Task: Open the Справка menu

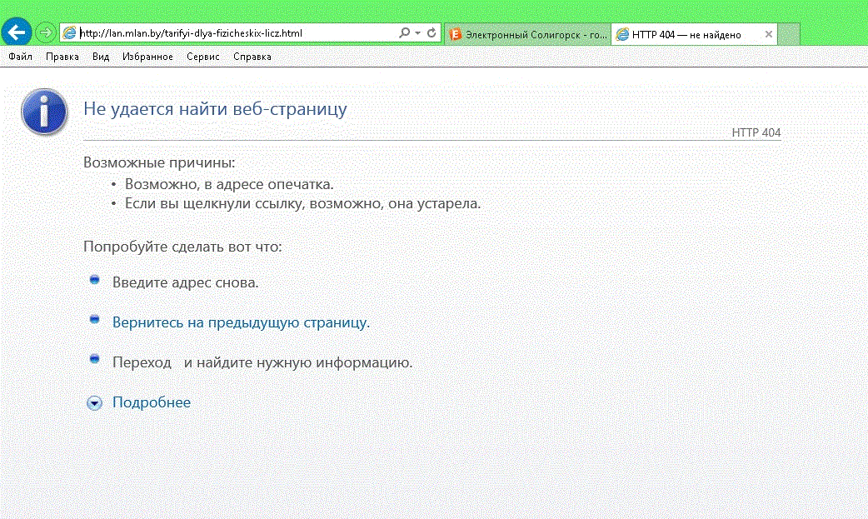Action: pyautogui.click(x=252, y=57)
